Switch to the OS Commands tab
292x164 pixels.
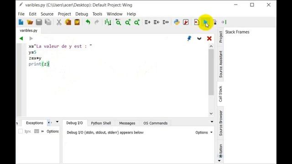pos(155,123)
